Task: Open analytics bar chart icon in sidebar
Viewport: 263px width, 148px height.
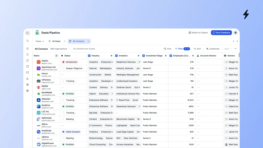Action: 28,79
